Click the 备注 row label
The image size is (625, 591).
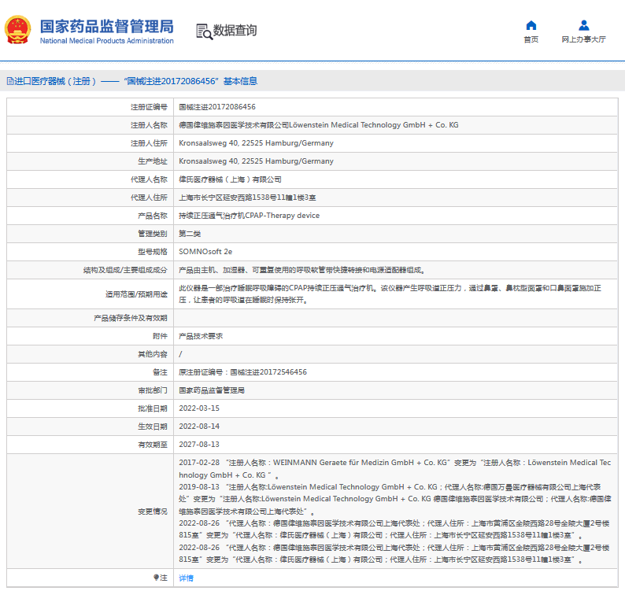(160, 371)
